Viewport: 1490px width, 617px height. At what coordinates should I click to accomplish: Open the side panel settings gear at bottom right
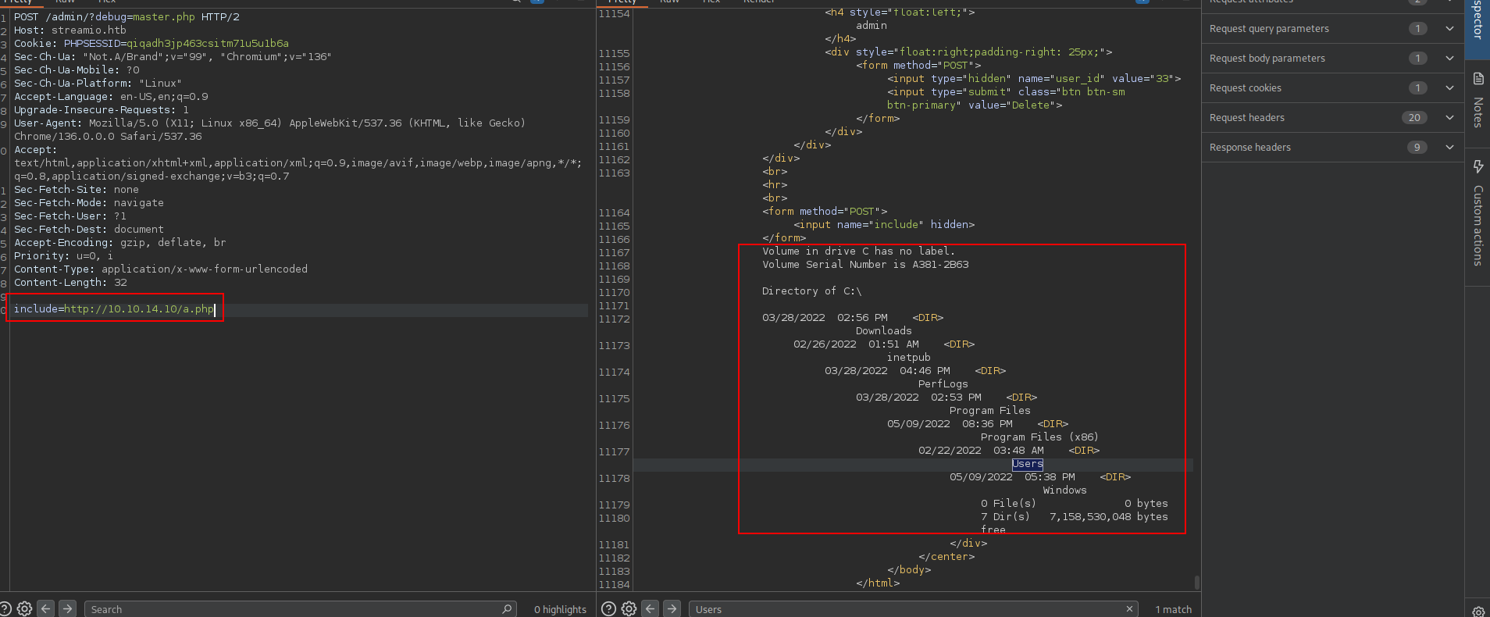tap(1478, 611)
